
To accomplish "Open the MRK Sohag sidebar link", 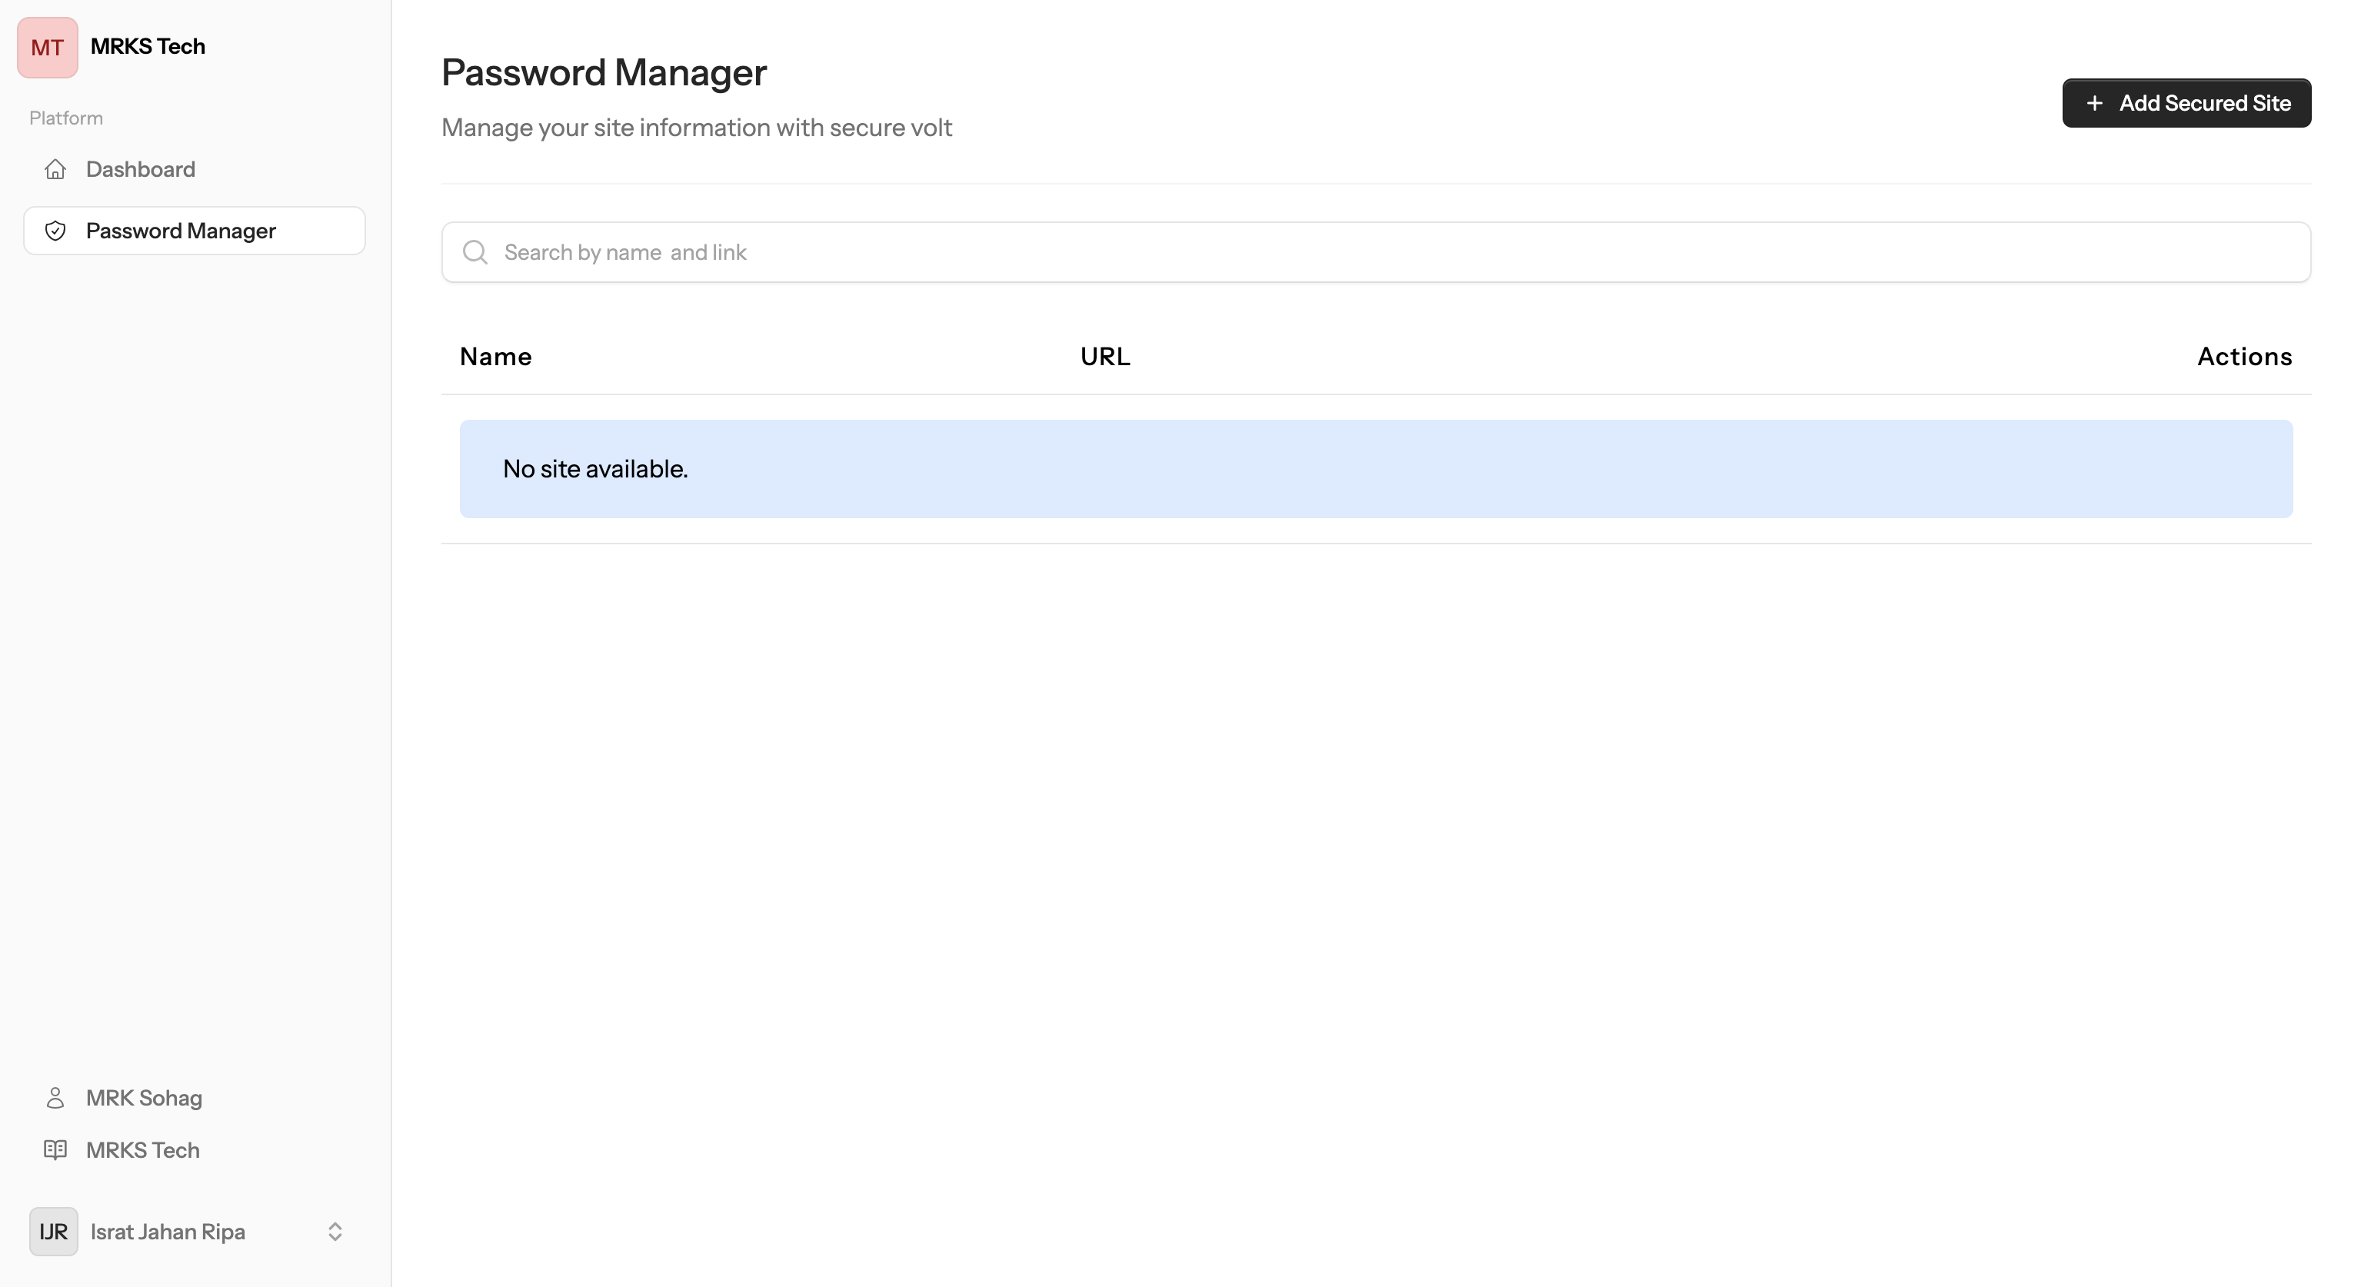I will pos(144,1097).
